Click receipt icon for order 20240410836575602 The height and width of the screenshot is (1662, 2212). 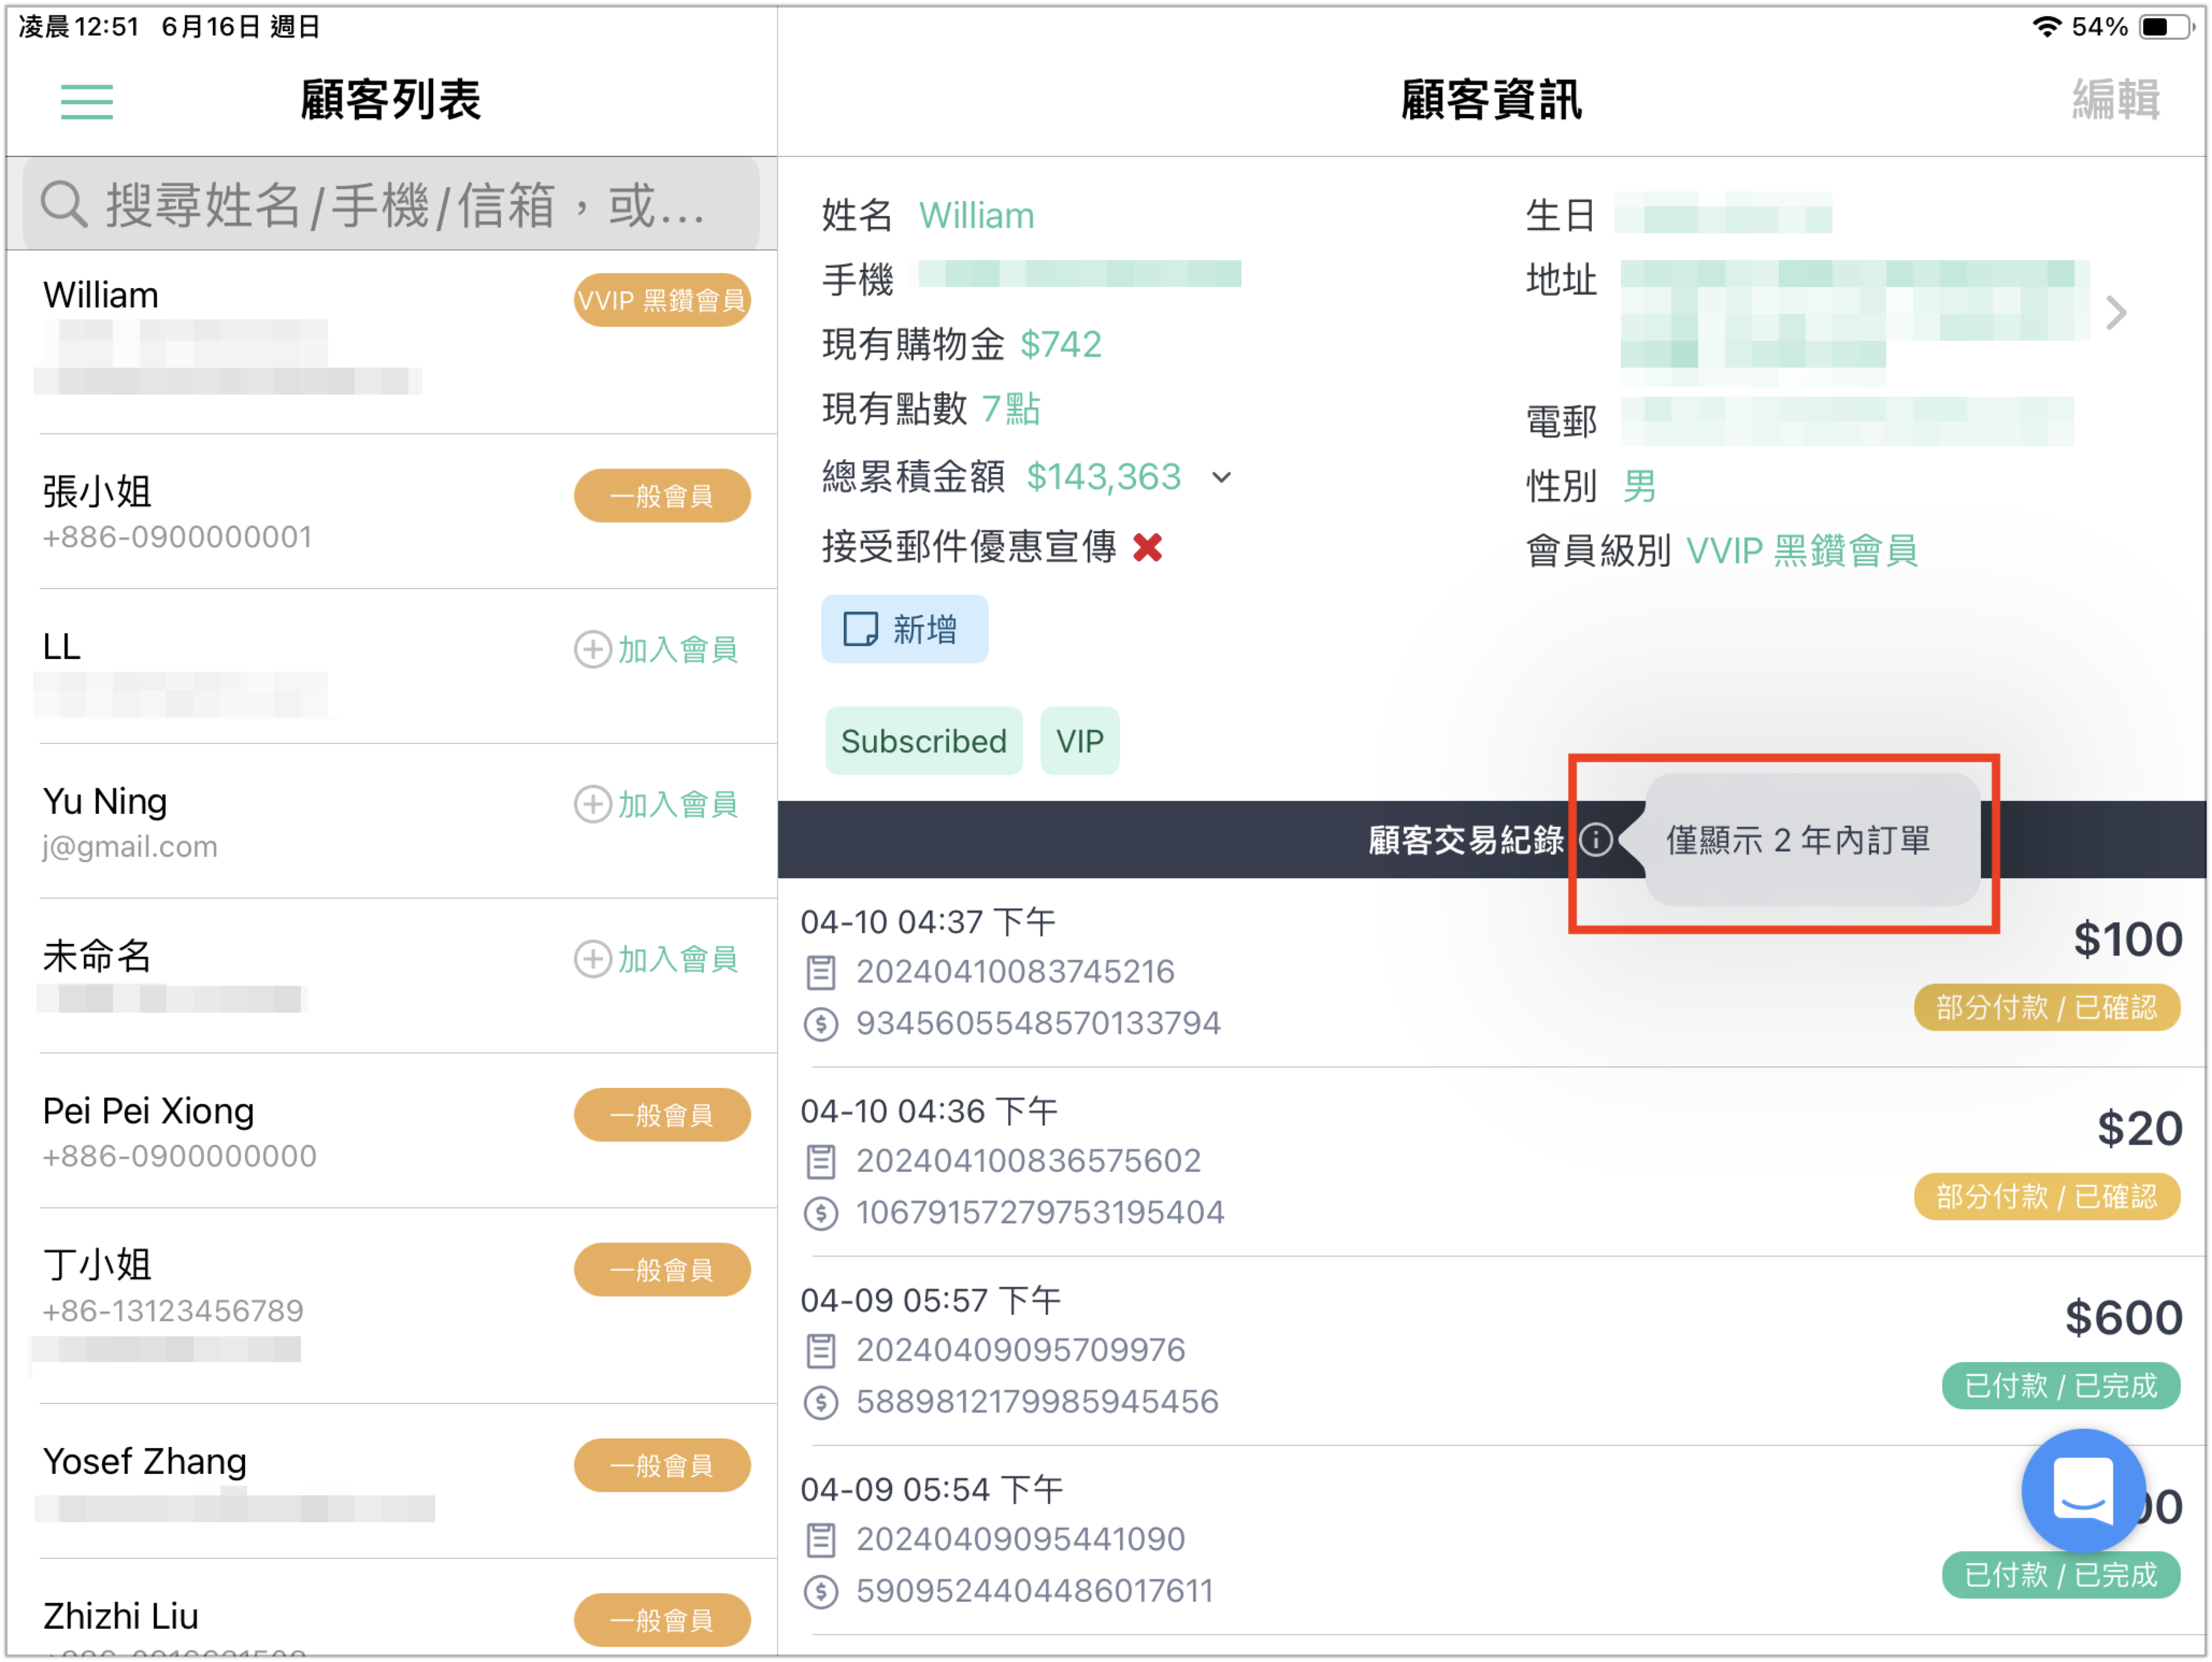[x=821, y=1161]
